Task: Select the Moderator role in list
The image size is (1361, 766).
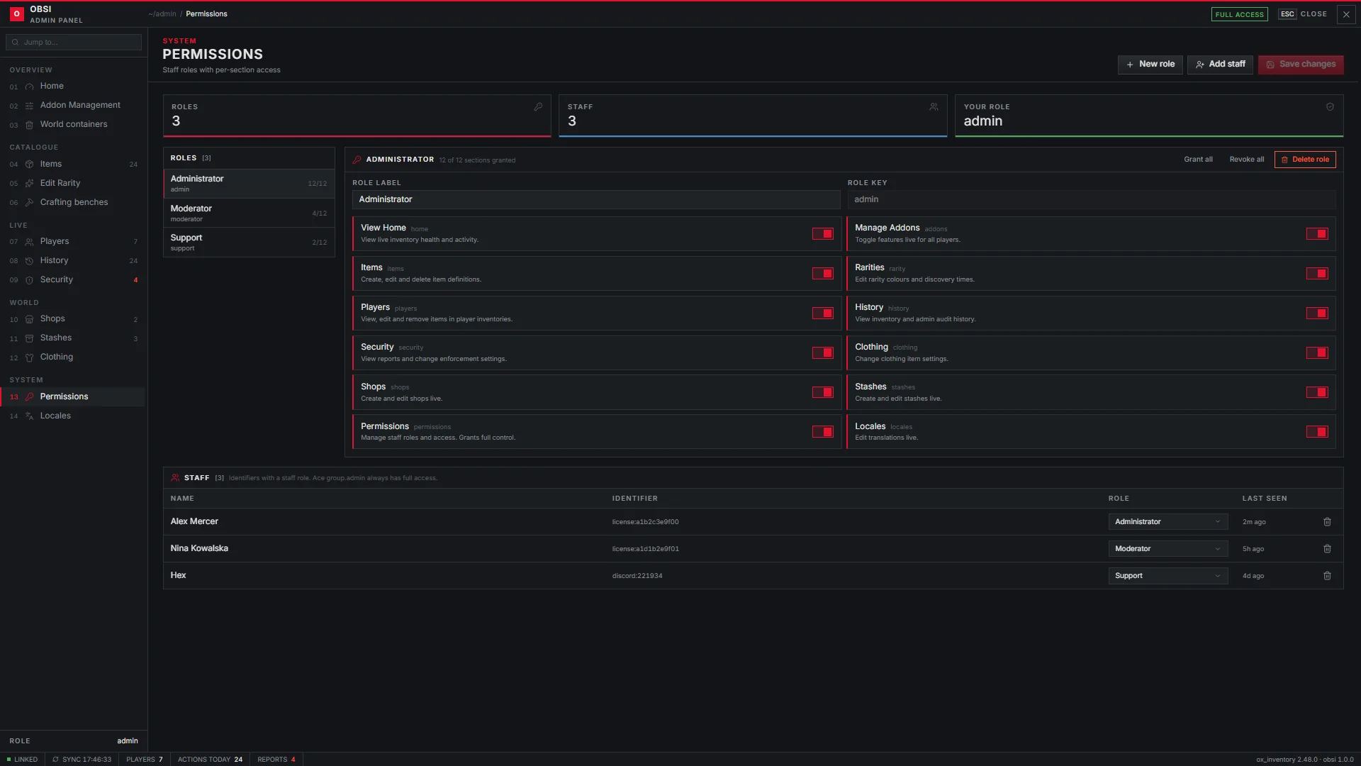Action: coord(249,213)
